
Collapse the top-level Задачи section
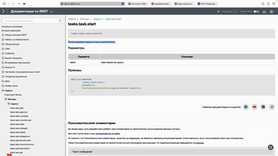(3, 91)
